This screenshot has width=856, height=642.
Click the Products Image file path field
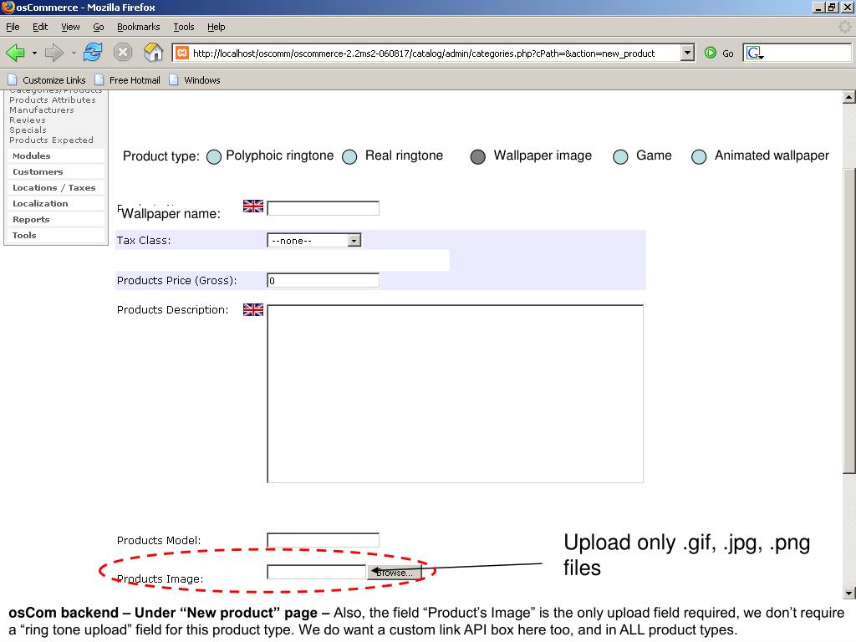316,572
